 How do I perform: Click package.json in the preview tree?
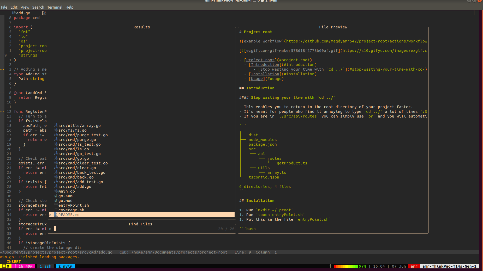pyautogui.click(x=263, y=144)
